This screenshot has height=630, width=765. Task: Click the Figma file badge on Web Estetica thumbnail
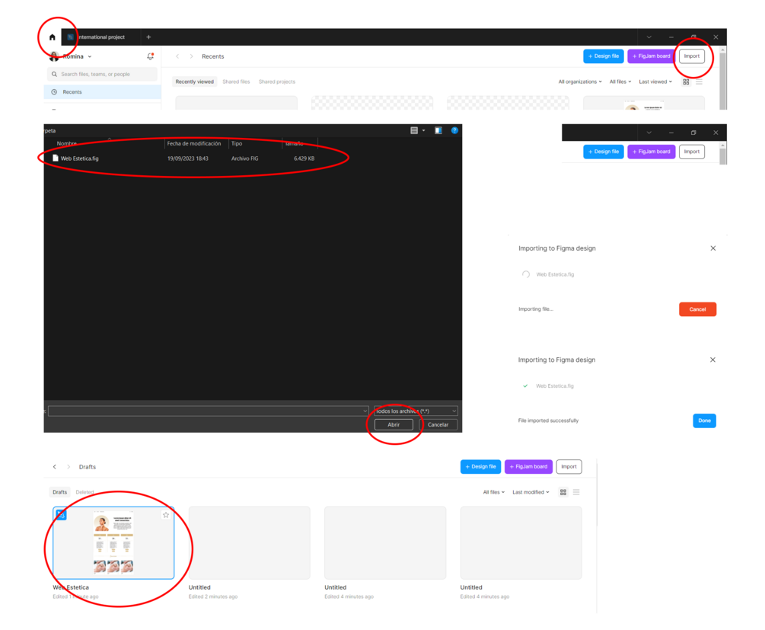point(61,515)
